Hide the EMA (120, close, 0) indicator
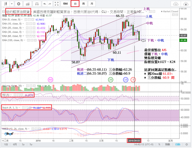The width and height of the screenshot is (192, 148). click(x=29, y=40)
